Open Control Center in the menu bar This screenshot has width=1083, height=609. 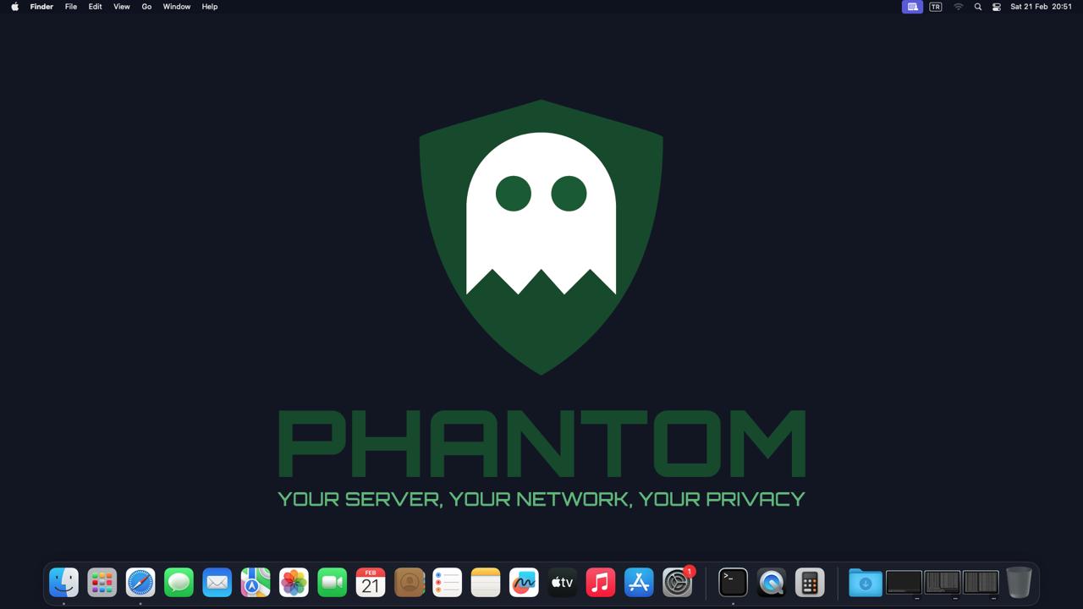click(x=997, y=7)
